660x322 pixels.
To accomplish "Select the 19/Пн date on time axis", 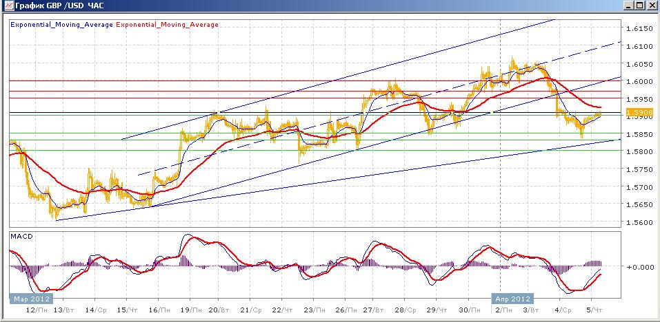I will pyautogui.click(x=191, y=310).
